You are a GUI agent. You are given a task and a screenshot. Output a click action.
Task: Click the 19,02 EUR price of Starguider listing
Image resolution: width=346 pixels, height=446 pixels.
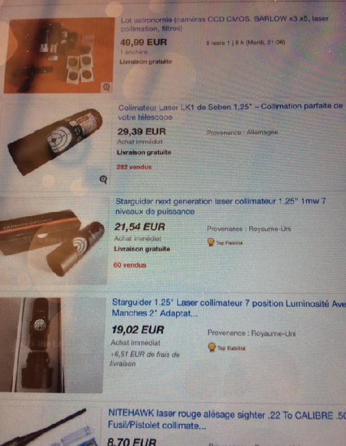(x=138, y=330)
